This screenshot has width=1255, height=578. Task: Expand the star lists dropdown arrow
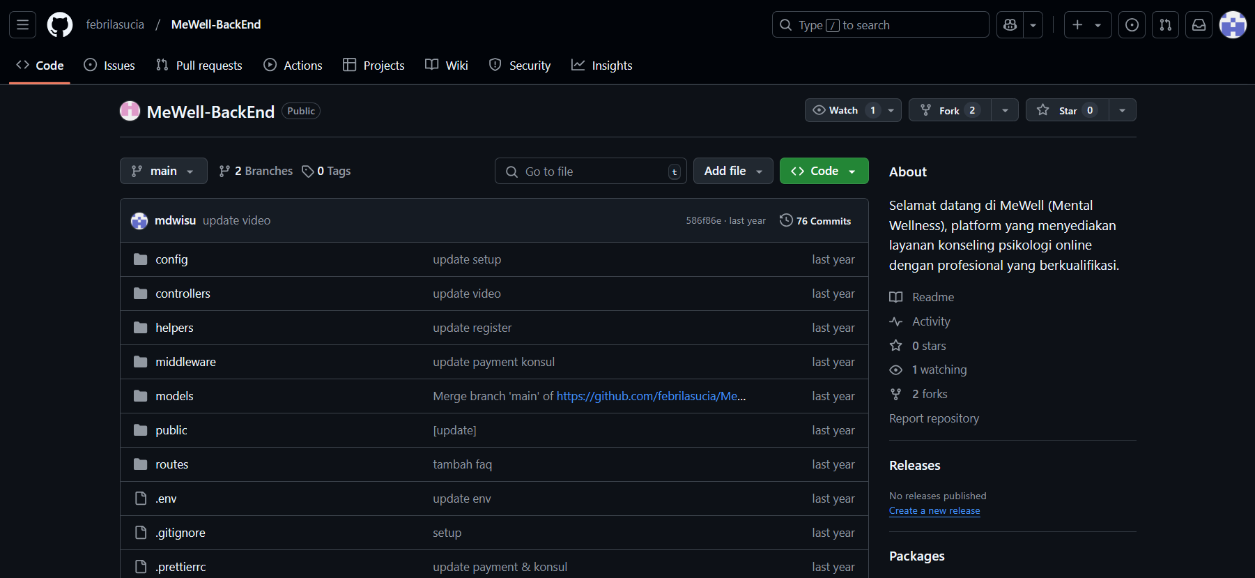click(1122, 110)
